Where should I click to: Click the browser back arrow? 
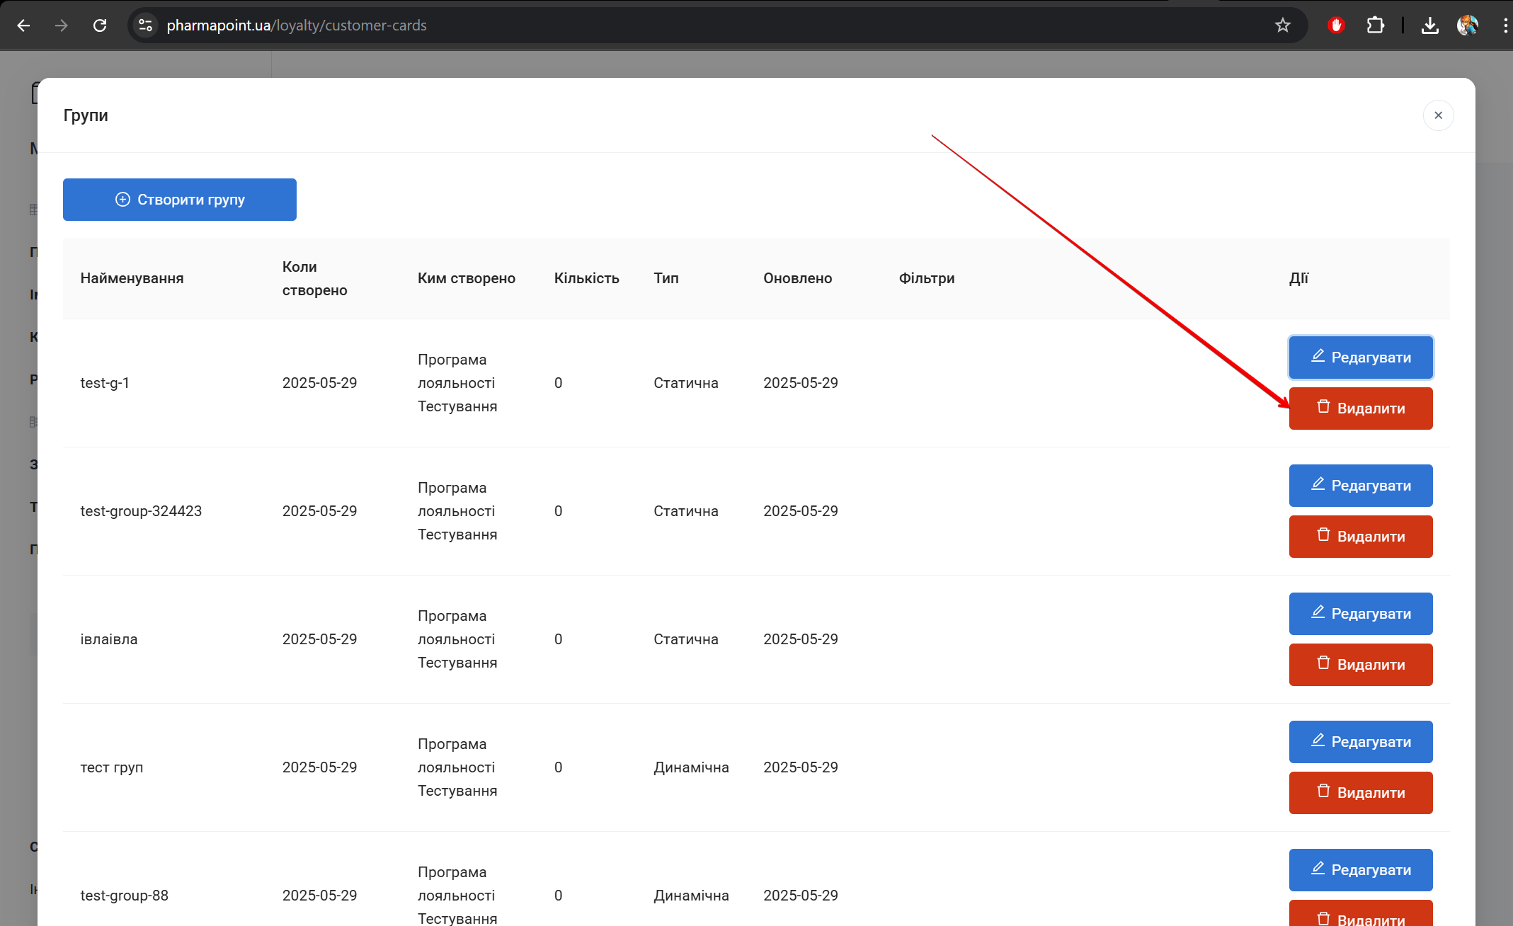(23, 25)
